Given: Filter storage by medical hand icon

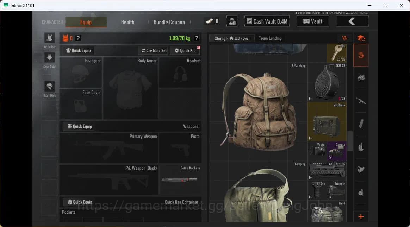Looking at the screenshot, I should coord(361,170).
